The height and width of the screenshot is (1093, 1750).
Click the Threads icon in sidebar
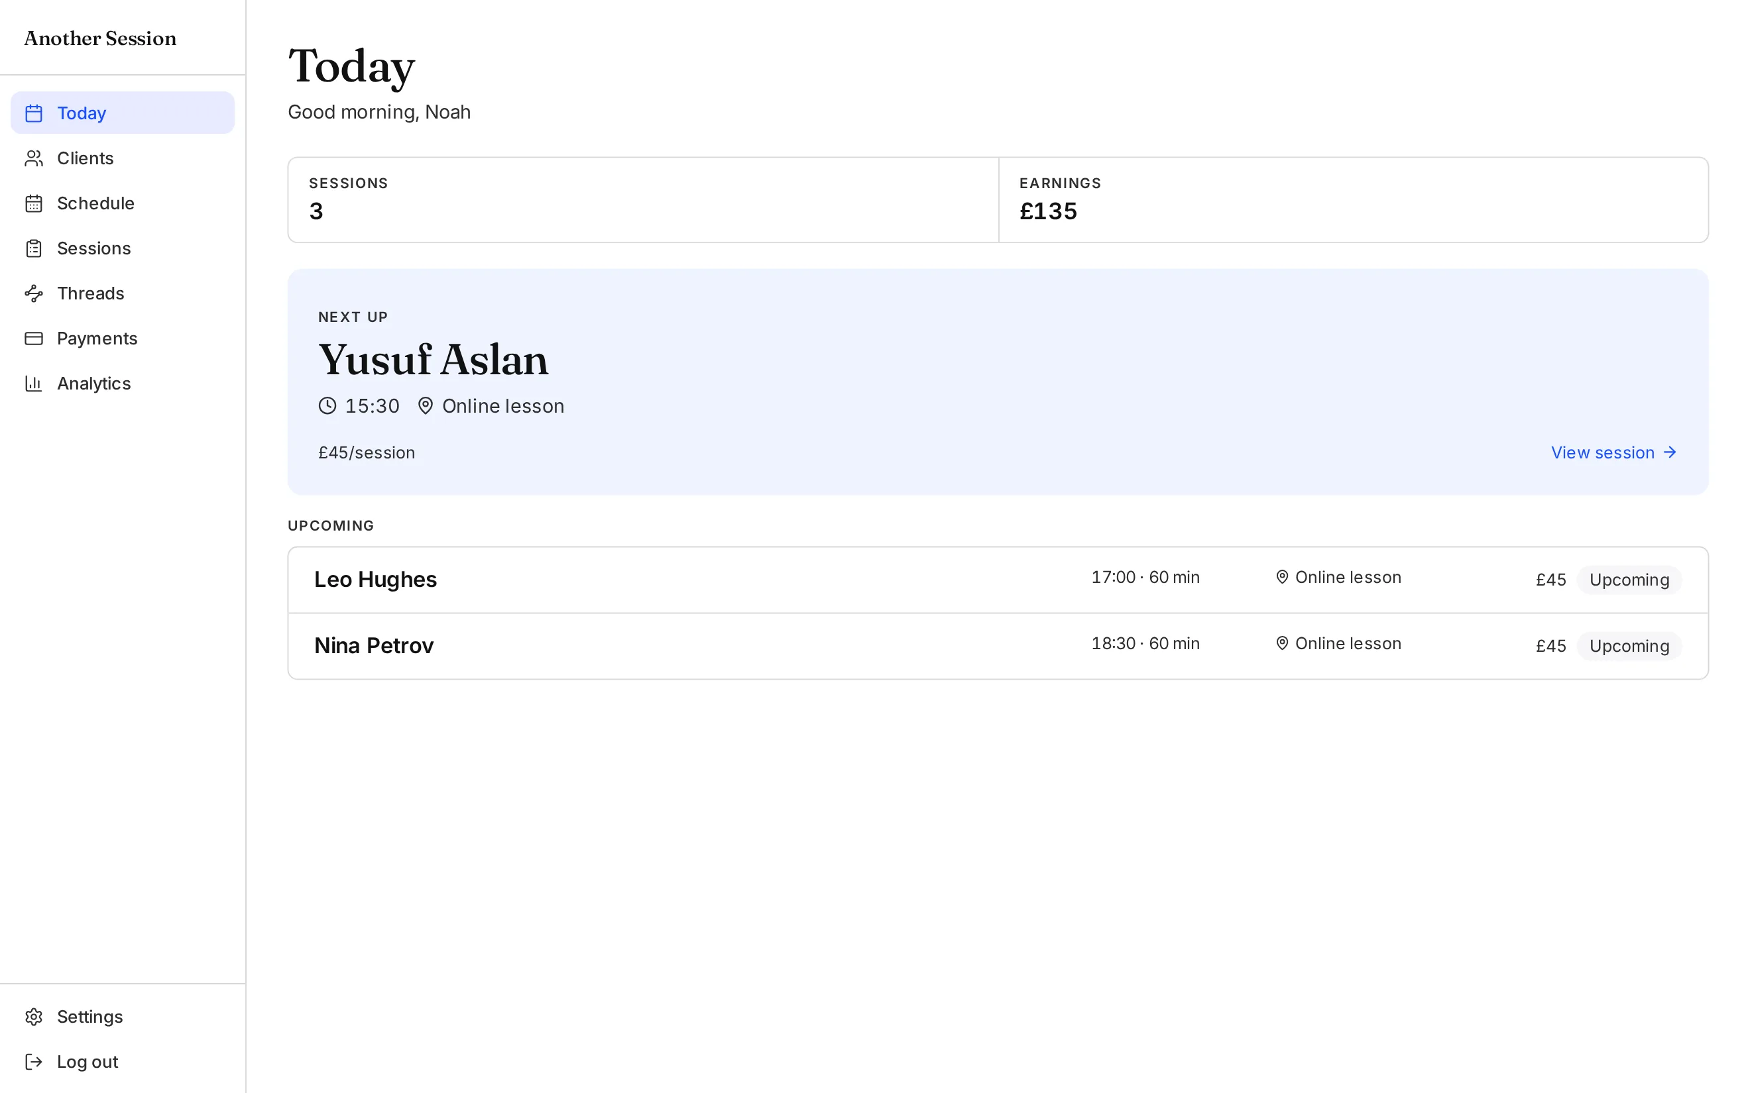(x=34, y=293)
